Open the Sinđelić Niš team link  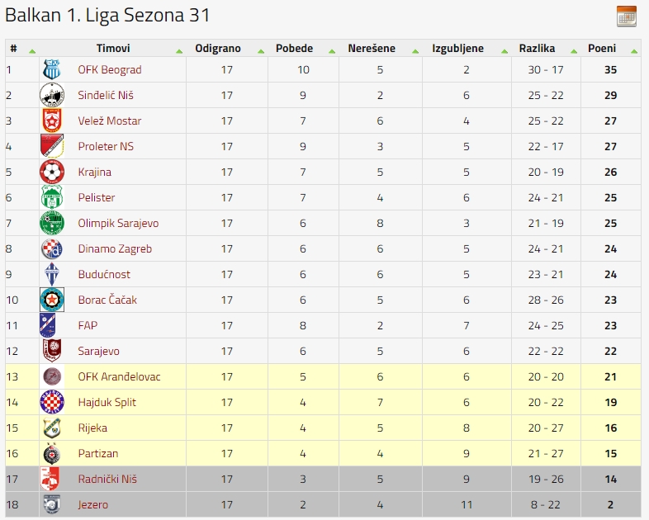click(x=106, y=95)
